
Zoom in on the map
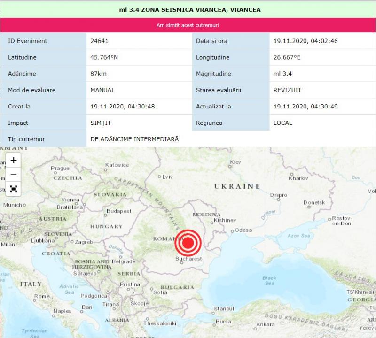13,160
